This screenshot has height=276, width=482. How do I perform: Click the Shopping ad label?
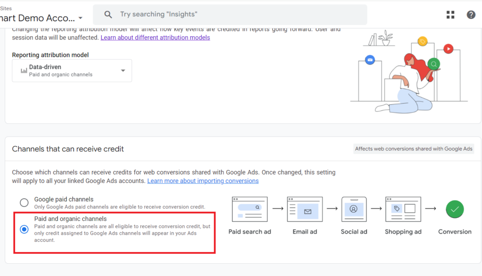[x=403, y=232]
